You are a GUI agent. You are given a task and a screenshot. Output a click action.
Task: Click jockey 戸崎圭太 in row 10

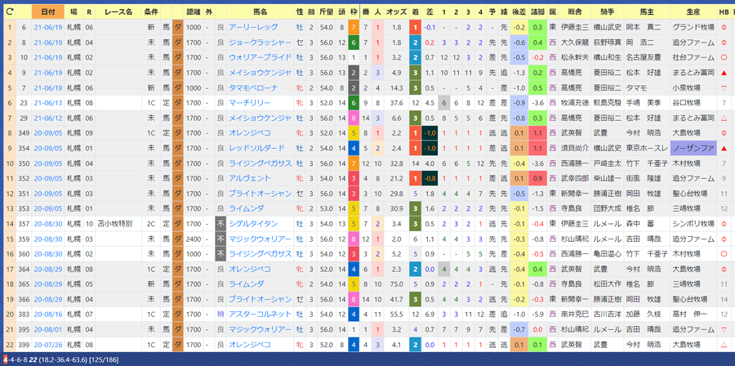[607, 163]
